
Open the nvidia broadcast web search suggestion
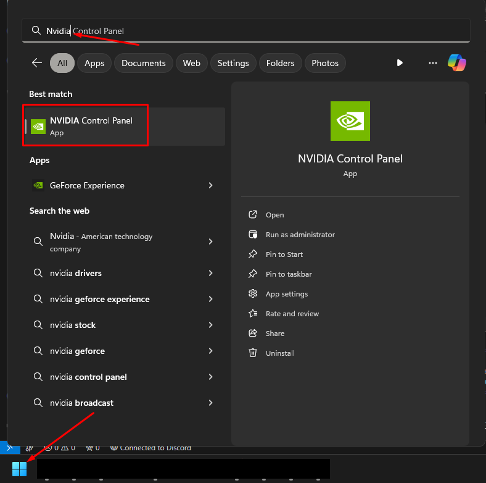(81, 403)
